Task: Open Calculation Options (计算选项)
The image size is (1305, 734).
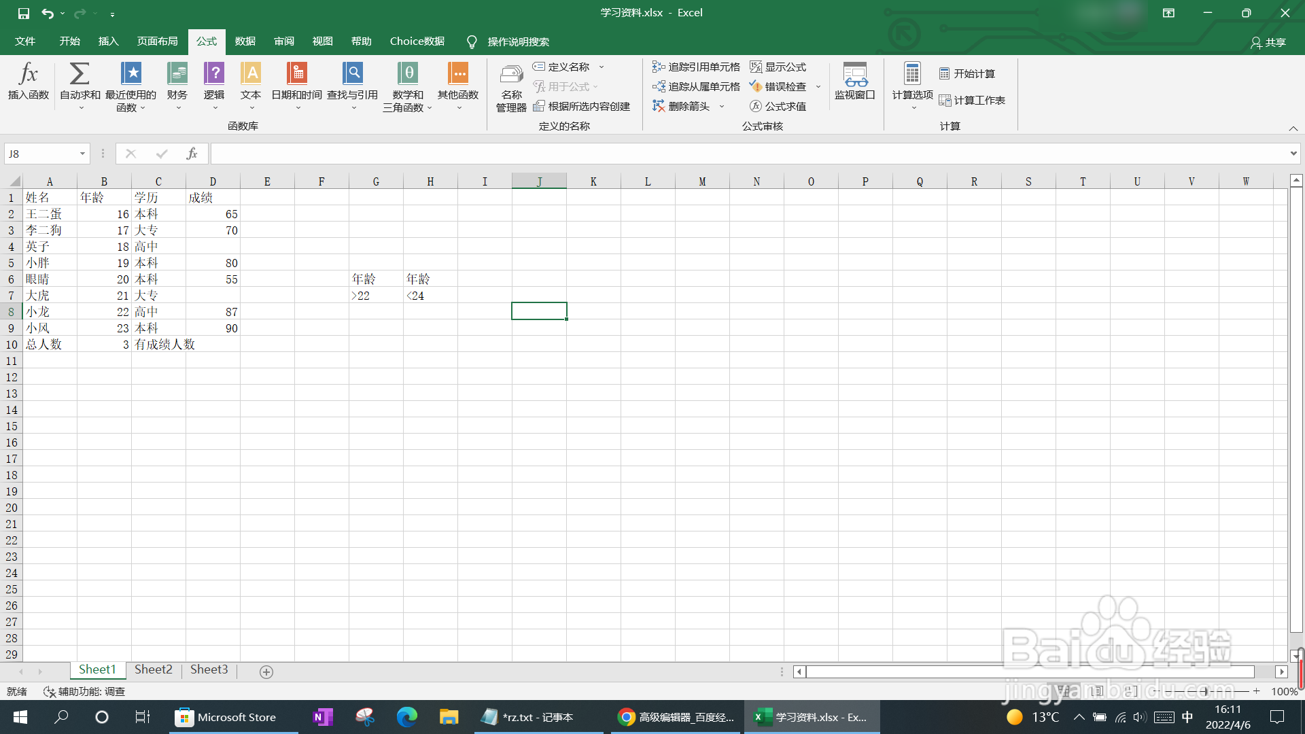Action: (x=912, y=86)
